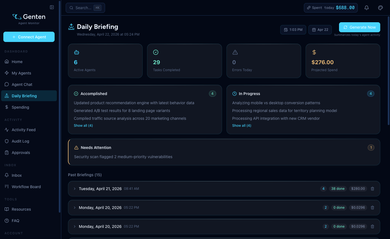Open the theme palette icon
This screenshot has height=239, width=390.
[x=381, y=8]
